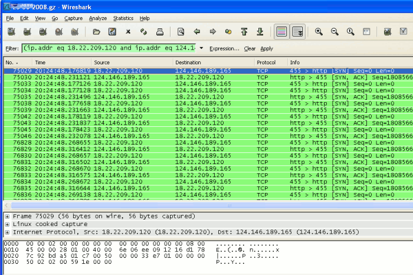Click the Open capture file folder icon
413x275 pixels.
(x=96, y=32)
